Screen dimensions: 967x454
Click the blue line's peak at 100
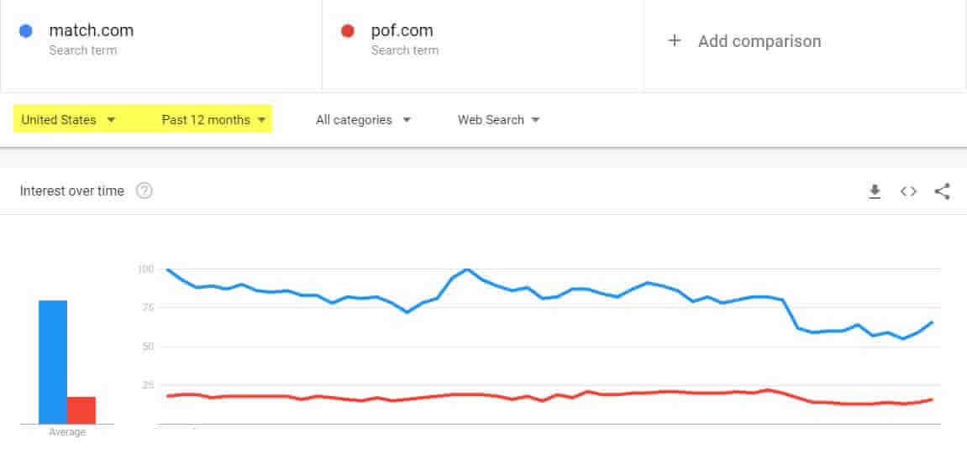[x=467, y=269]
